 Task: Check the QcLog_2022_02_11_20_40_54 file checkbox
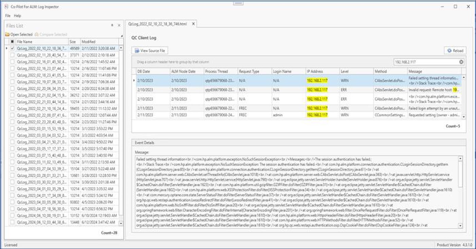(13, 55)
